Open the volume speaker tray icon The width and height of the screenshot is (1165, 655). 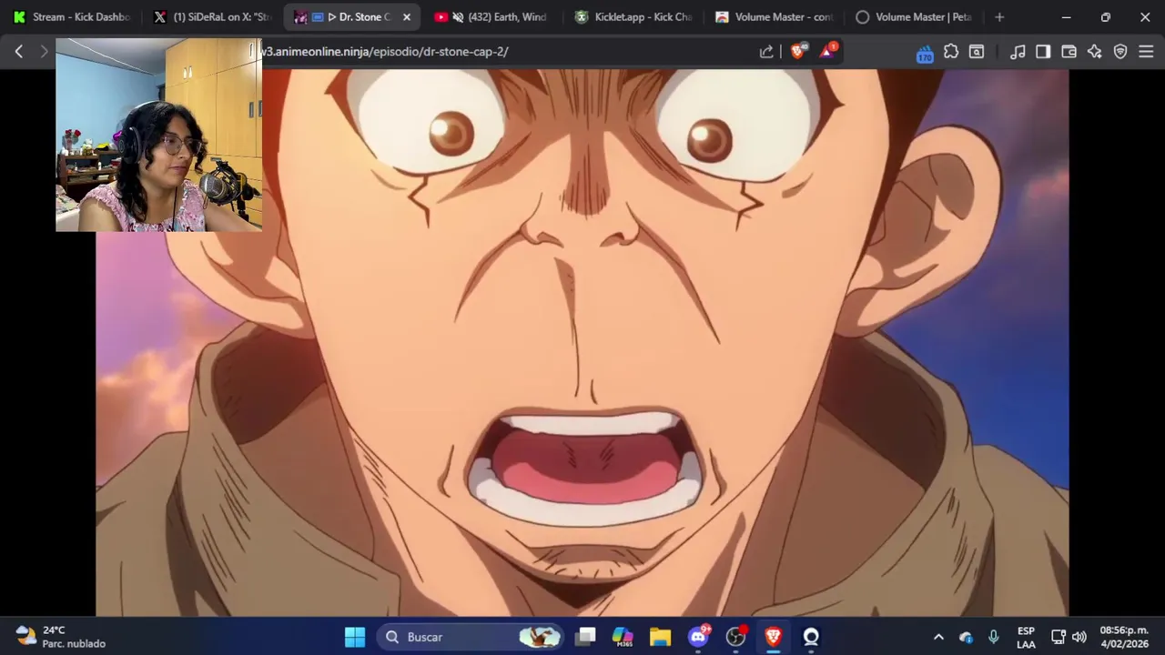1079,637
